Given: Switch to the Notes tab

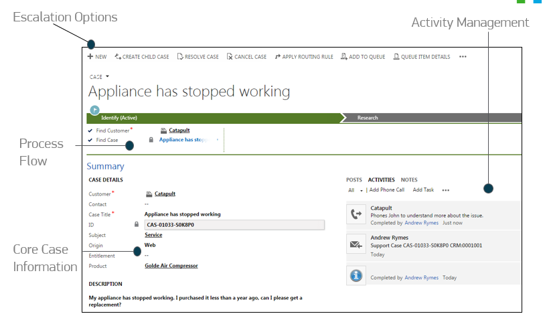Looking at the screenshot, I should [408, 179].
